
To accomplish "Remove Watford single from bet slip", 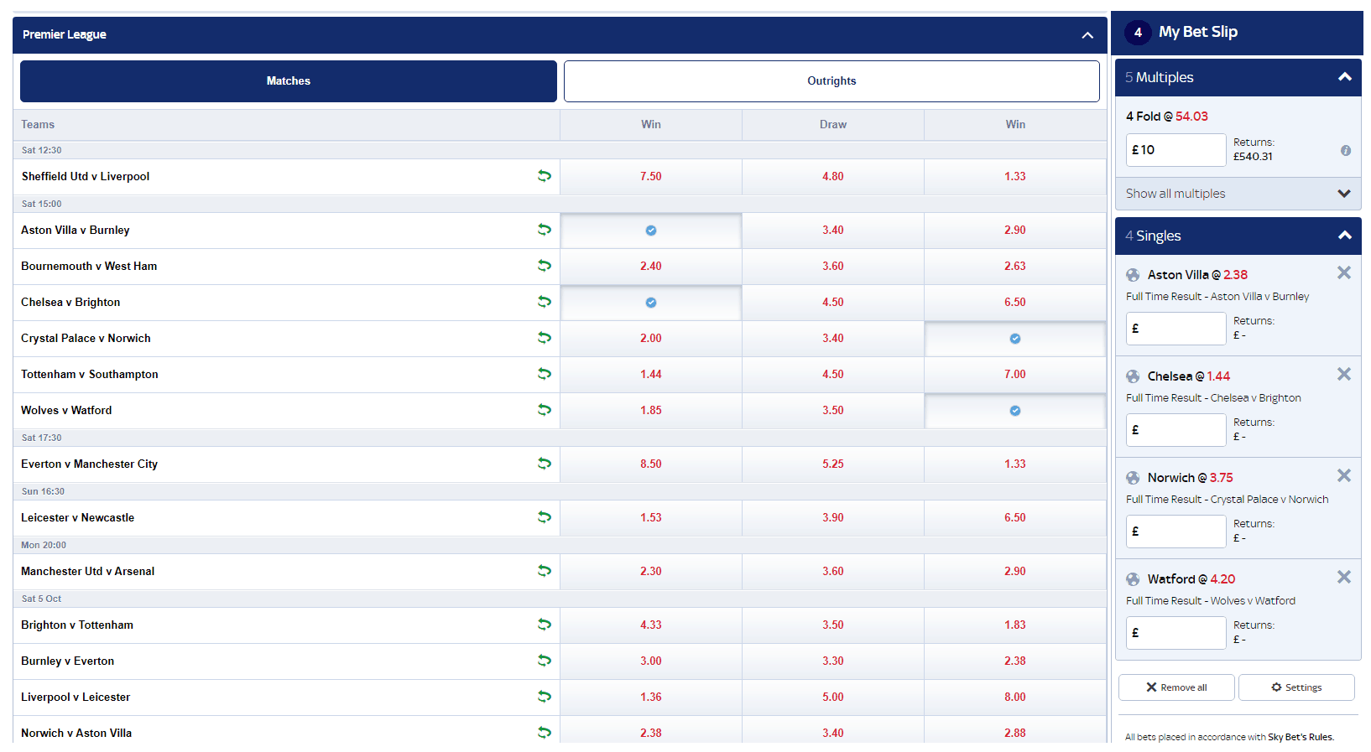I will tap(1344, 577).
